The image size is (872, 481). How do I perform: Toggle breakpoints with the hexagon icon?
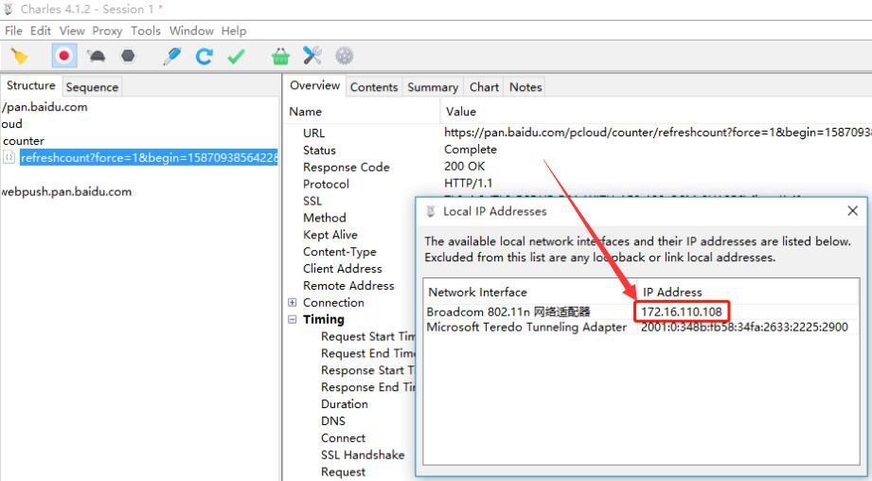pyautogui.click(x=128, y=56)
